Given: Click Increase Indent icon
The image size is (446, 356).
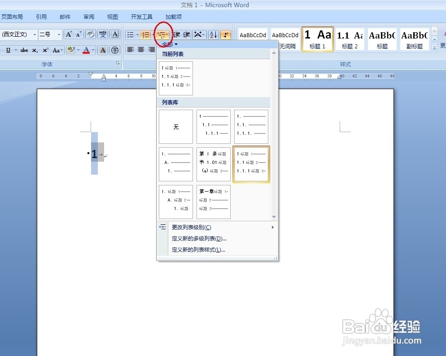Looking at the screenshot, I should (187, 34).
